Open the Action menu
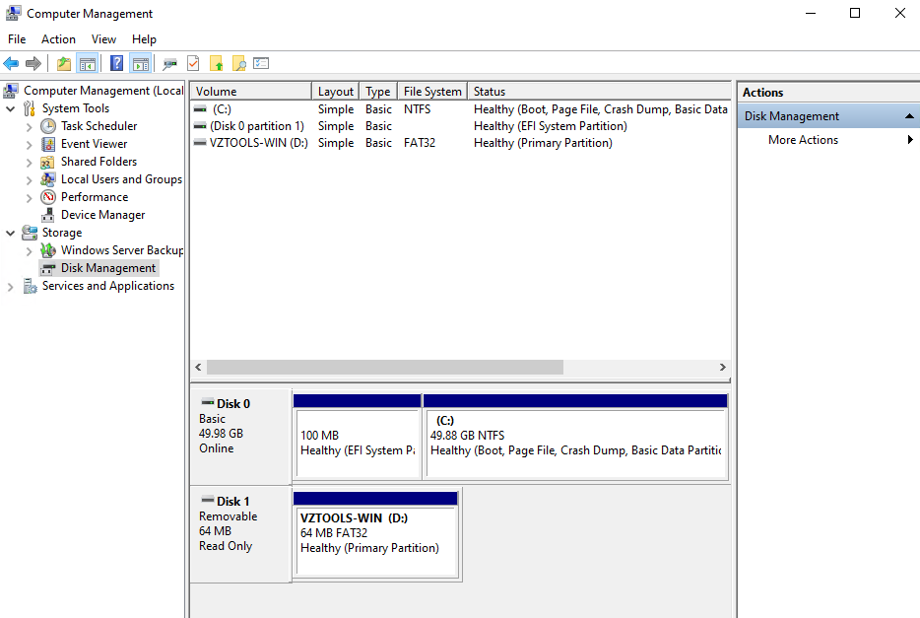The width and height of the screenshot is (920, 618). [x=58, y=39]
